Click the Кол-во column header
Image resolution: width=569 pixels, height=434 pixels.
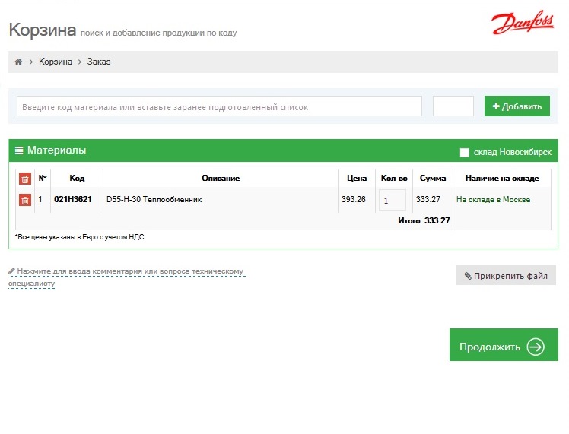394,178
